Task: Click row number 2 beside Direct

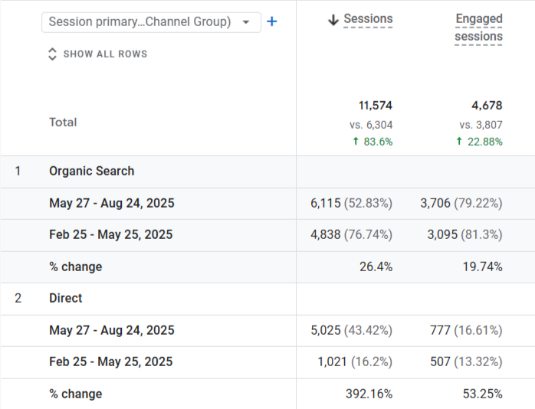Action: (18, 299)
